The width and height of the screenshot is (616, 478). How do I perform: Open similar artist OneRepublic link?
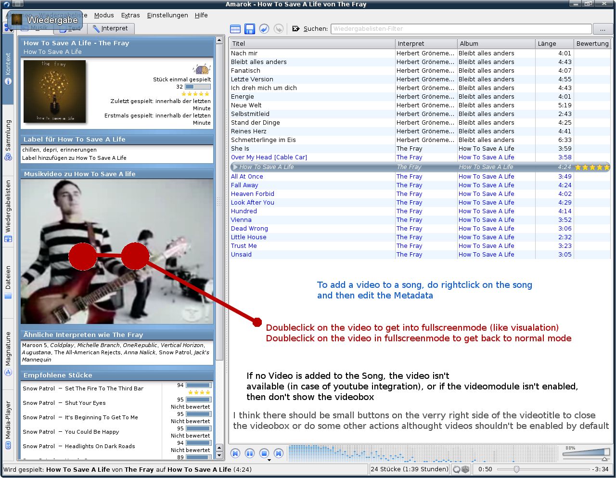click(x=140, y=345)
